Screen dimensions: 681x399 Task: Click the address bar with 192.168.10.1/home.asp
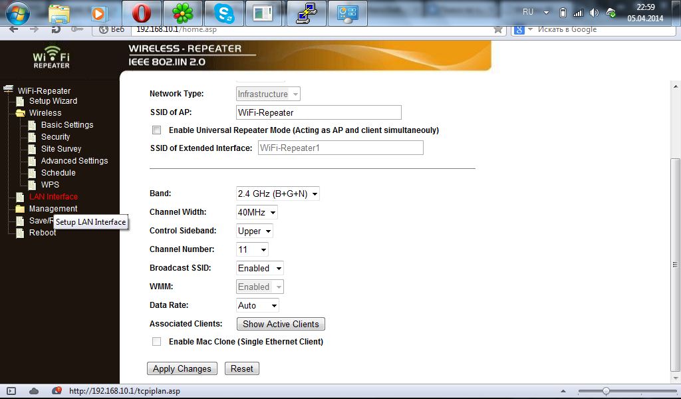[x=313, y=29]
